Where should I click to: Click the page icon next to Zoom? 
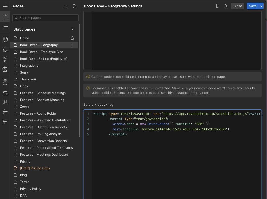pos(15,107)
